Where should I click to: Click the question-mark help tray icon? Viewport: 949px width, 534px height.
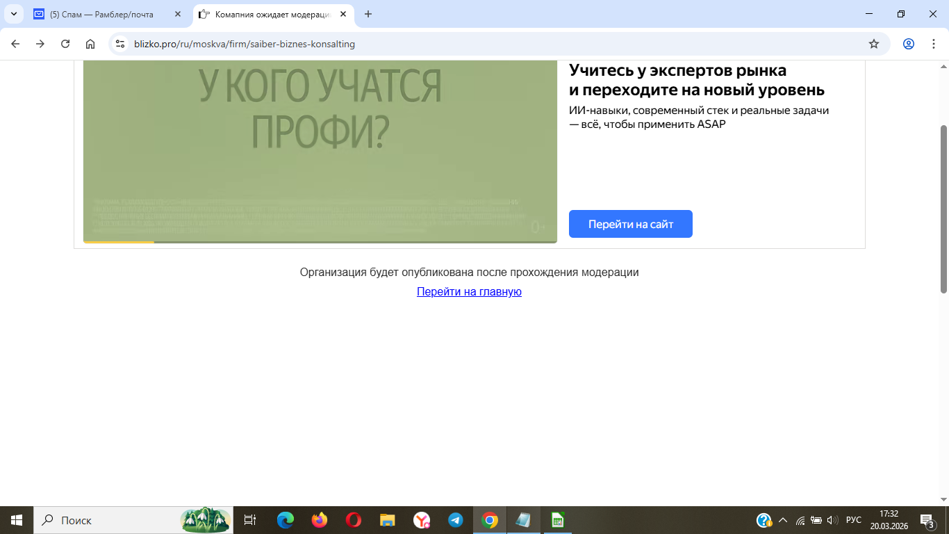764,520
